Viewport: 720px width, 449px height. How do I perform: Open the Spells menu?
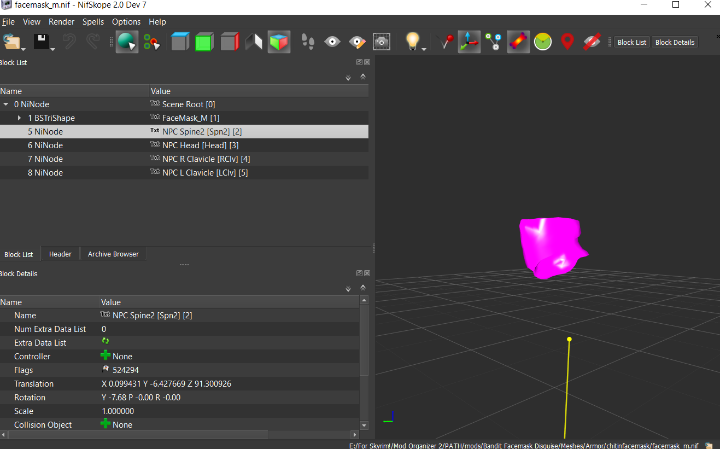[93, 22]
